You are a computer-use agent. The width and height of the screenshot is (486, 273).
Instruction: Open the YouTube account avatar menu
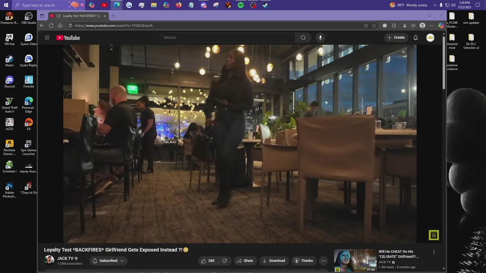tap(430, 38)
